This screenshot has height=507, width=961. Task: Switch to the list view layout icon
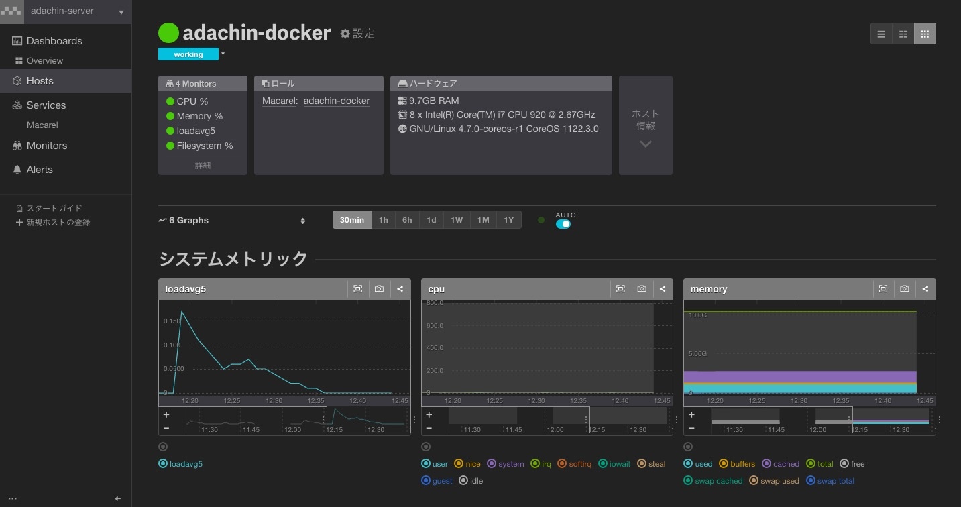[881, 34]
